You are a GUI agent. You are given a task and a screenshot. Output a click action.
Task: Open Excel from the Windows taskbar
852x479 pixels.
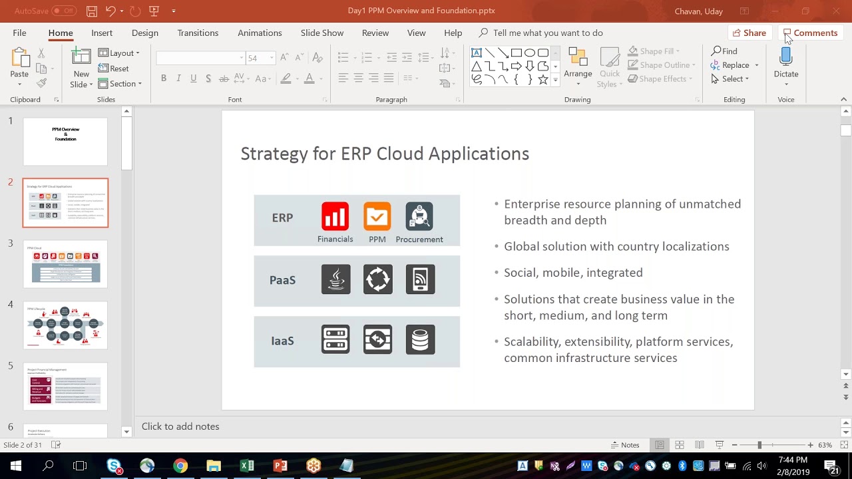[247, 466]
